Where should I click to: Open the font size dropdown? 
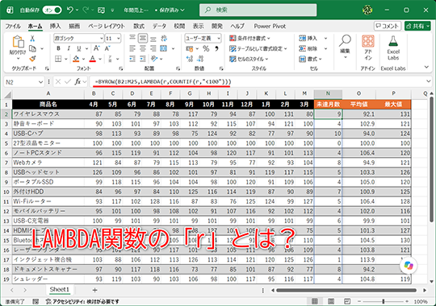point(119,39)
